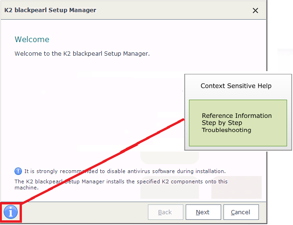Click the Cancel button
Viewport: 293px width, 225px height.
click(x=241, y=212)
